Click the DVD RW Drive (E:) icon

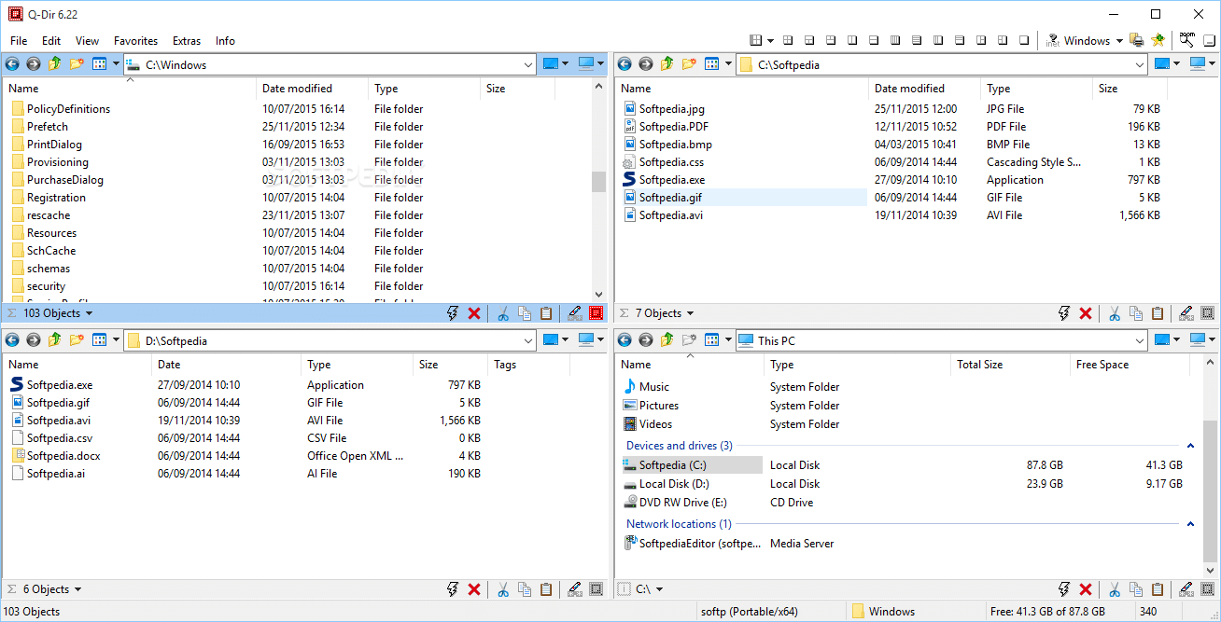[629, 502]
